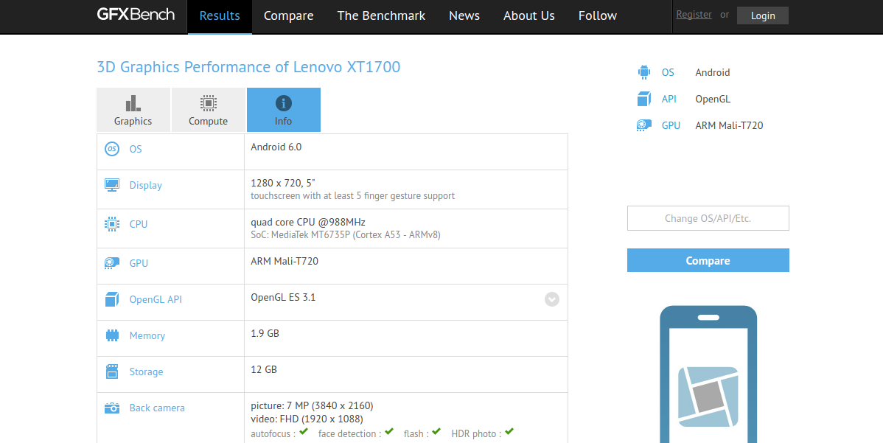The width and height of the screenshot is (883, 443).
Task: Click the CPU chip icon
Action: (x=112, y=224)
